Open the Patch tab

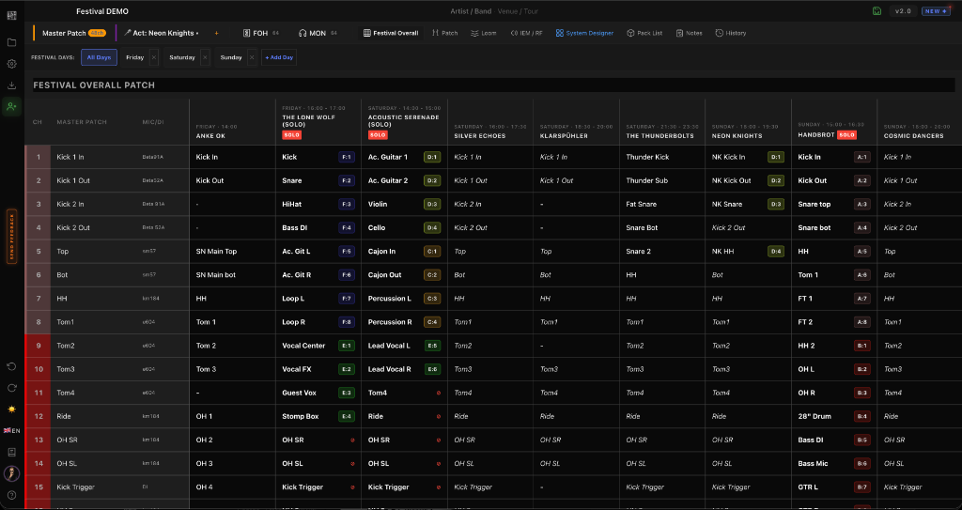(x=444, y=33)
